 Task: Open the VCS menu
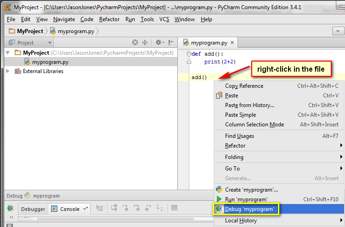164,19
